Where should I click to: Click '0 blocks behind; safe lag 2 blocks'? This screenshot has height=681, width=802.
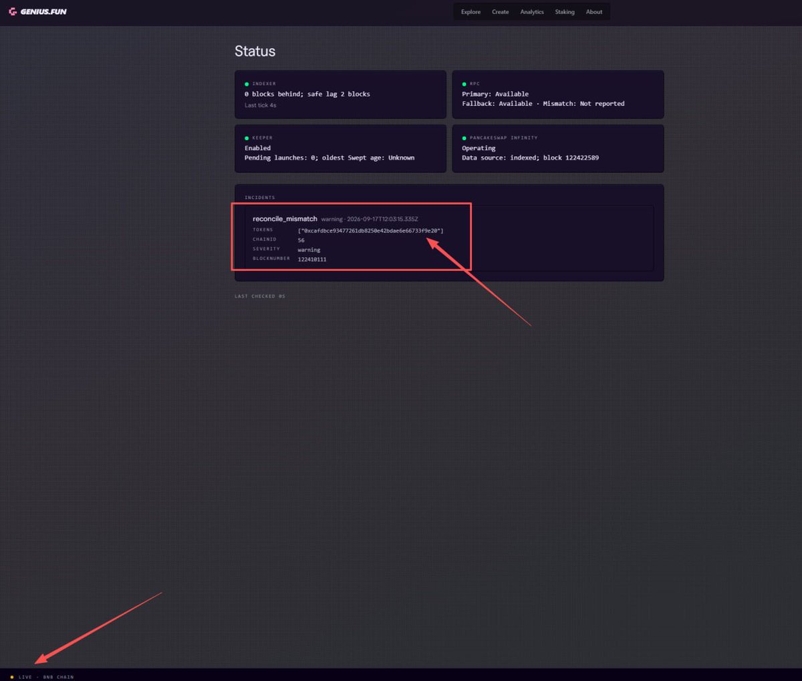pyautogui.click(x=307, y=94)
